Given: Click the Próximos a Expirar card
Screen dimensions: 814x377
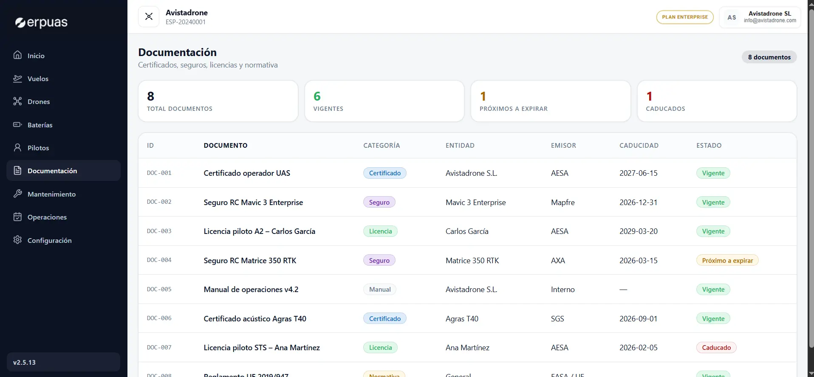Looking at the screenshot, I should point(551,101).
